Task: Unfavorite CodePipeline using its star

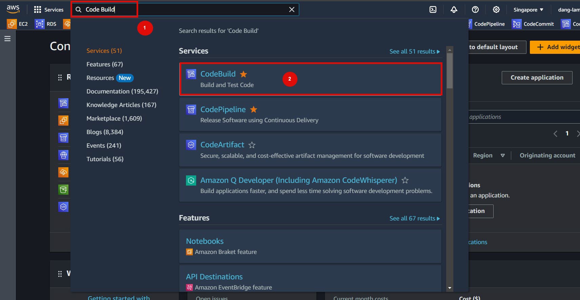Action: click(x=254, y=109)
